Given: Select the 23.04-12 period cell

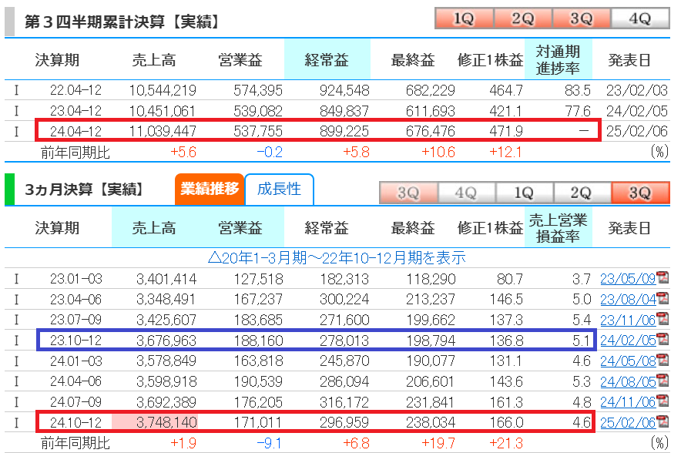Looking at the screenshot, I should point(75,111).
